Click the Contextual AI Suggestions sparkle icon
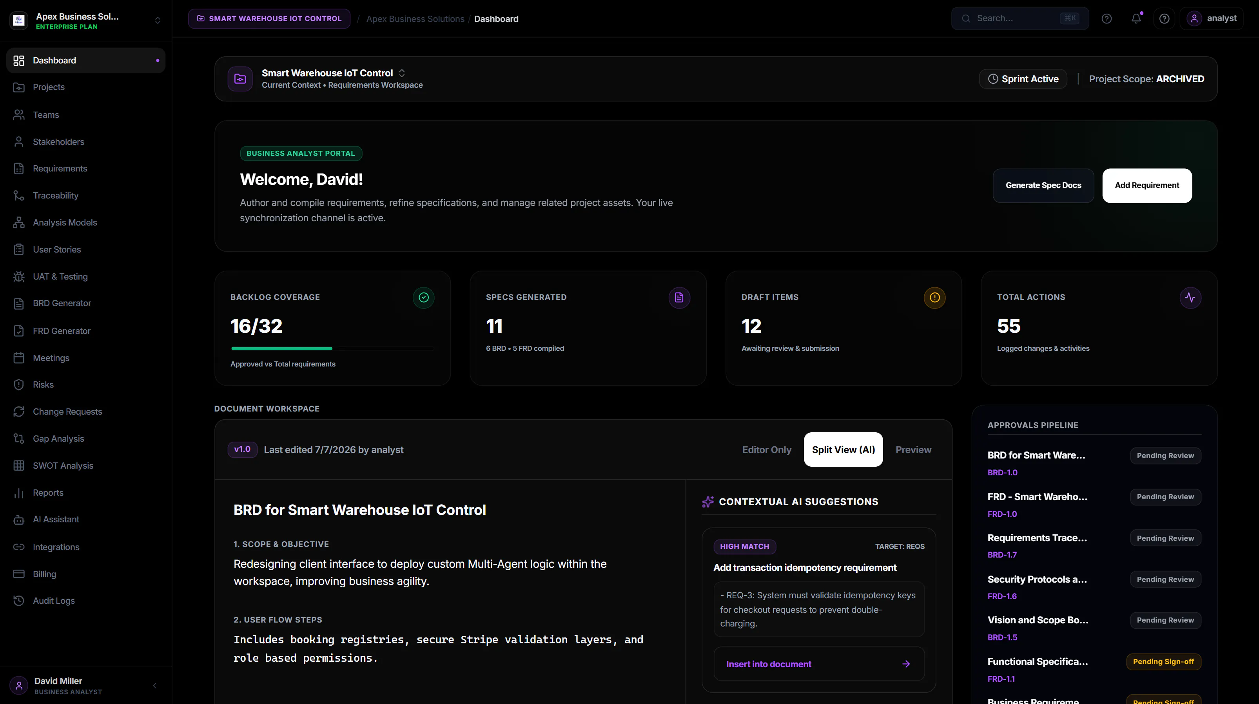Screen dimensions: 1259x704 (x=708, y=502)
